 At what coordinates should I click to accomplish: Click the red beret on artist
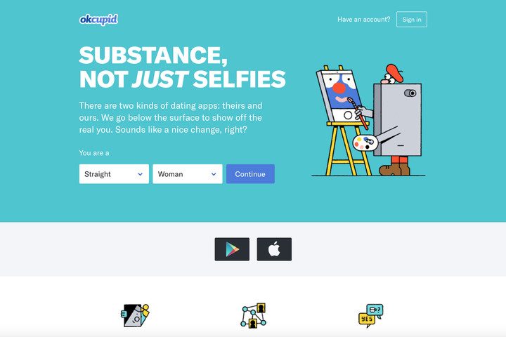(x=395, y=72)
